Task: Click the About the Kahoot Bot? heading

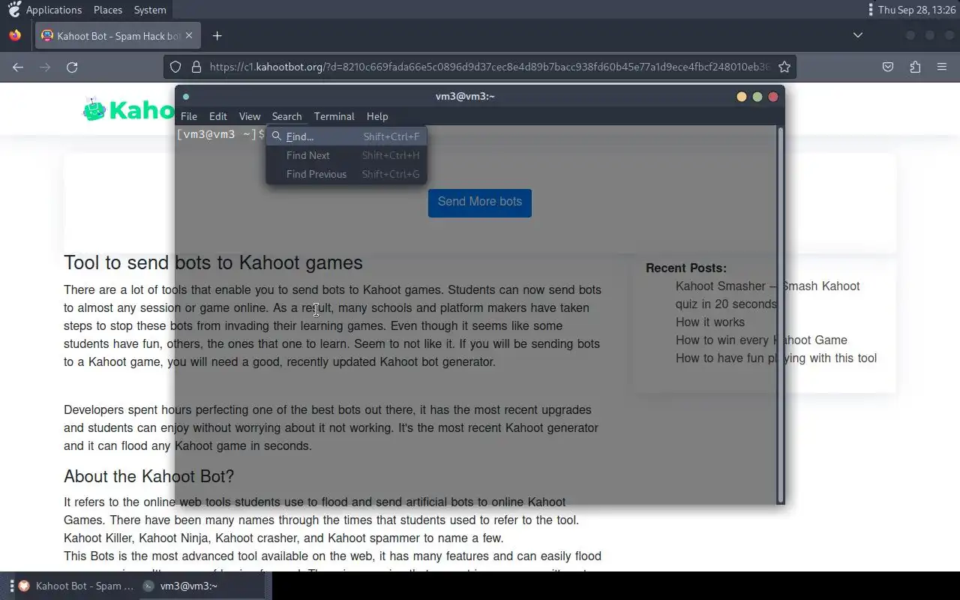Action: pos(148,476)
